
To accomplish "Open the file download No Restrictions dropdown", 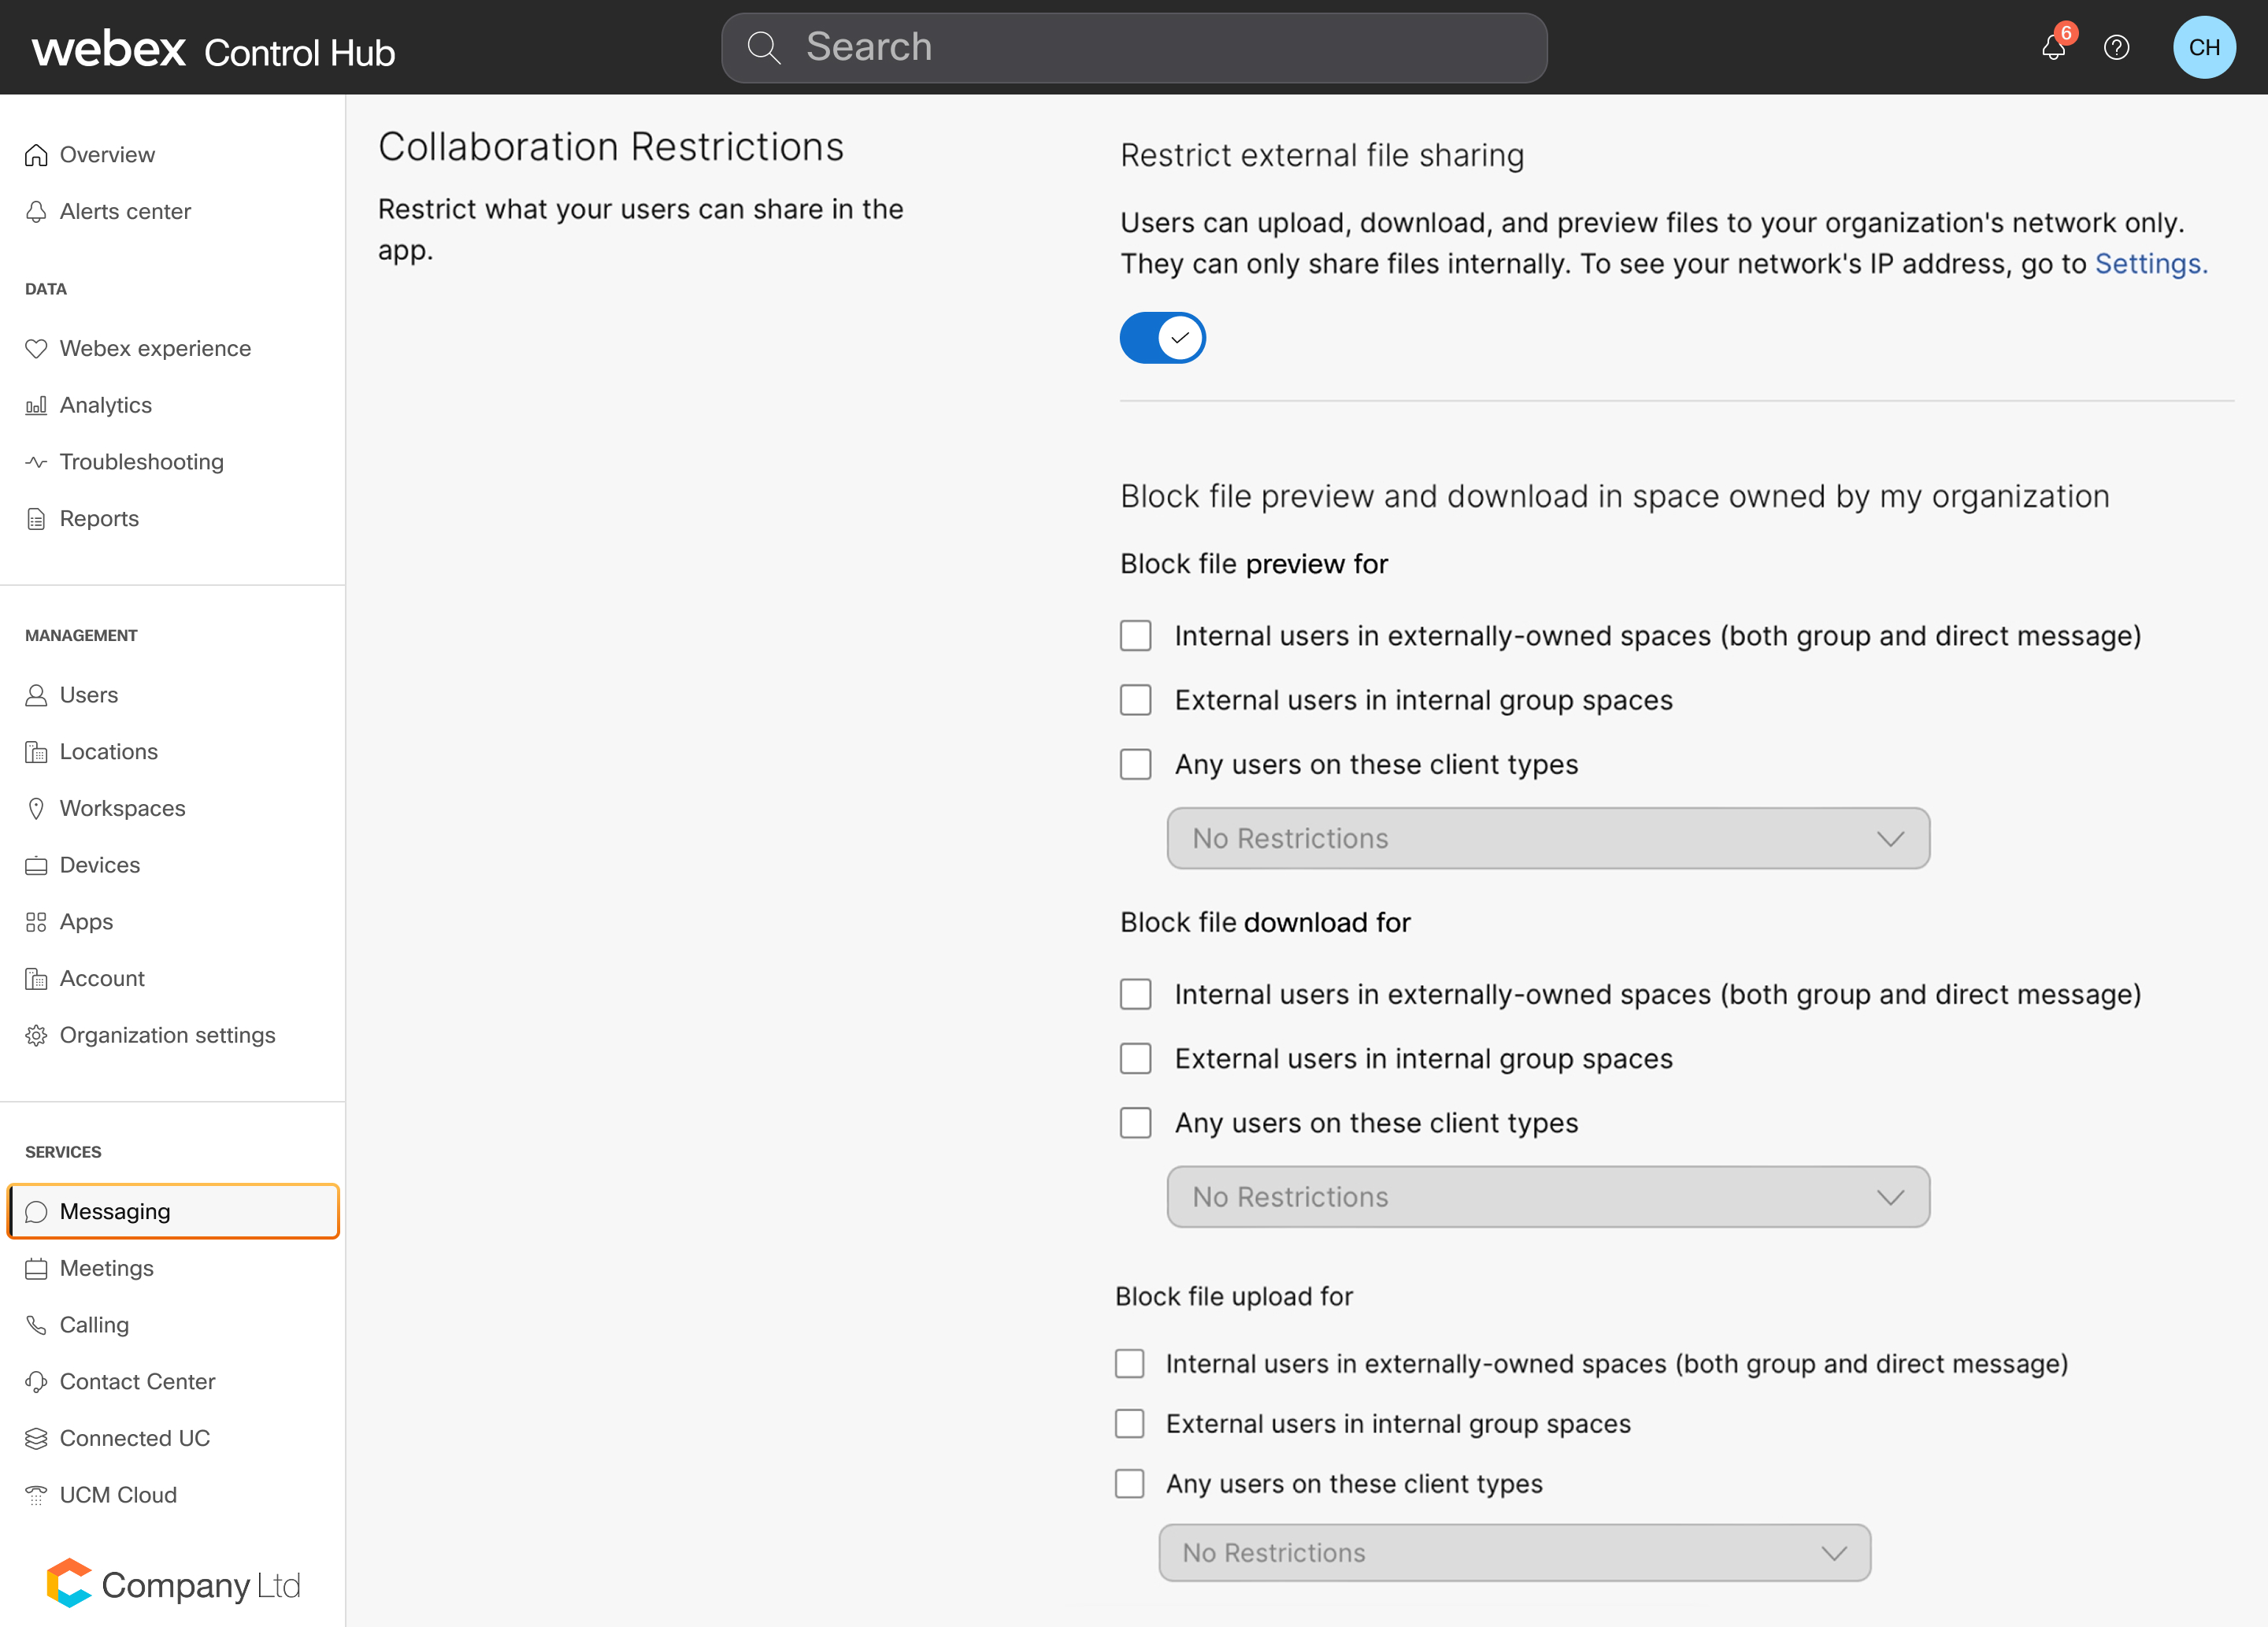I will click(x=1548, y=1196).
